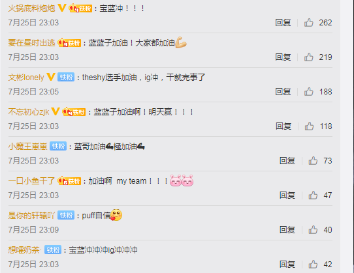
Task: Reply to theshy选手加油 comment
Action: point(283,92)
